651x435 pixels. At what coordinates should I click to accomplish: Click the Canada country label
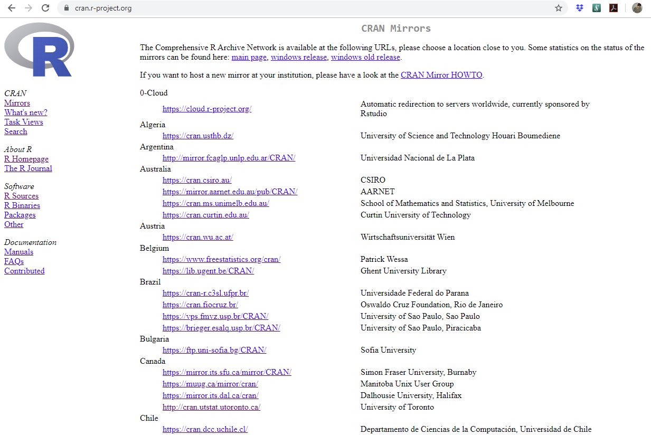click(x=153, y=361)
